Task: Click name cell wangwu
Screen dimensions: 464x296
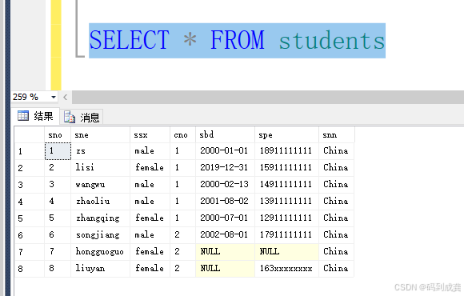Action: 100,185
